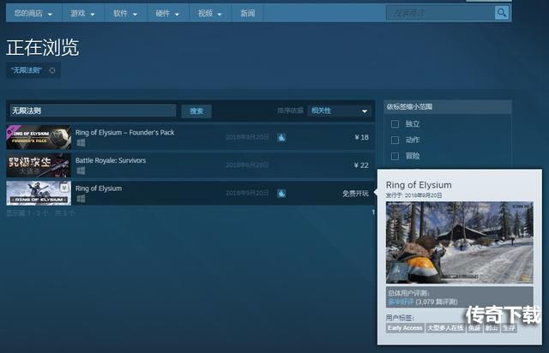Screen dimensions: 549x353
Task: Open the 新闻 menu item
Action: click(x=248, y=14)
